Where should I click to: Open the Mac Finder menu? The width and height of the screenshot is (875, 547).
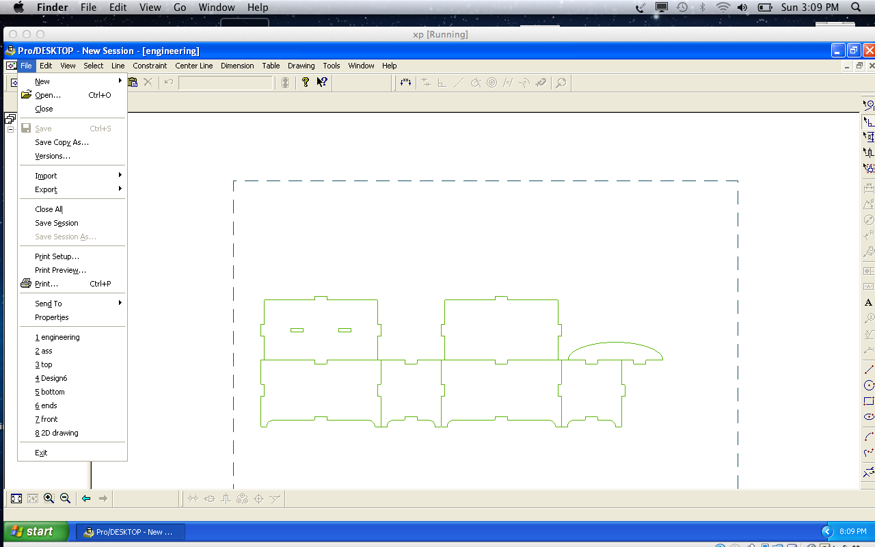click(x=52, y=8)
